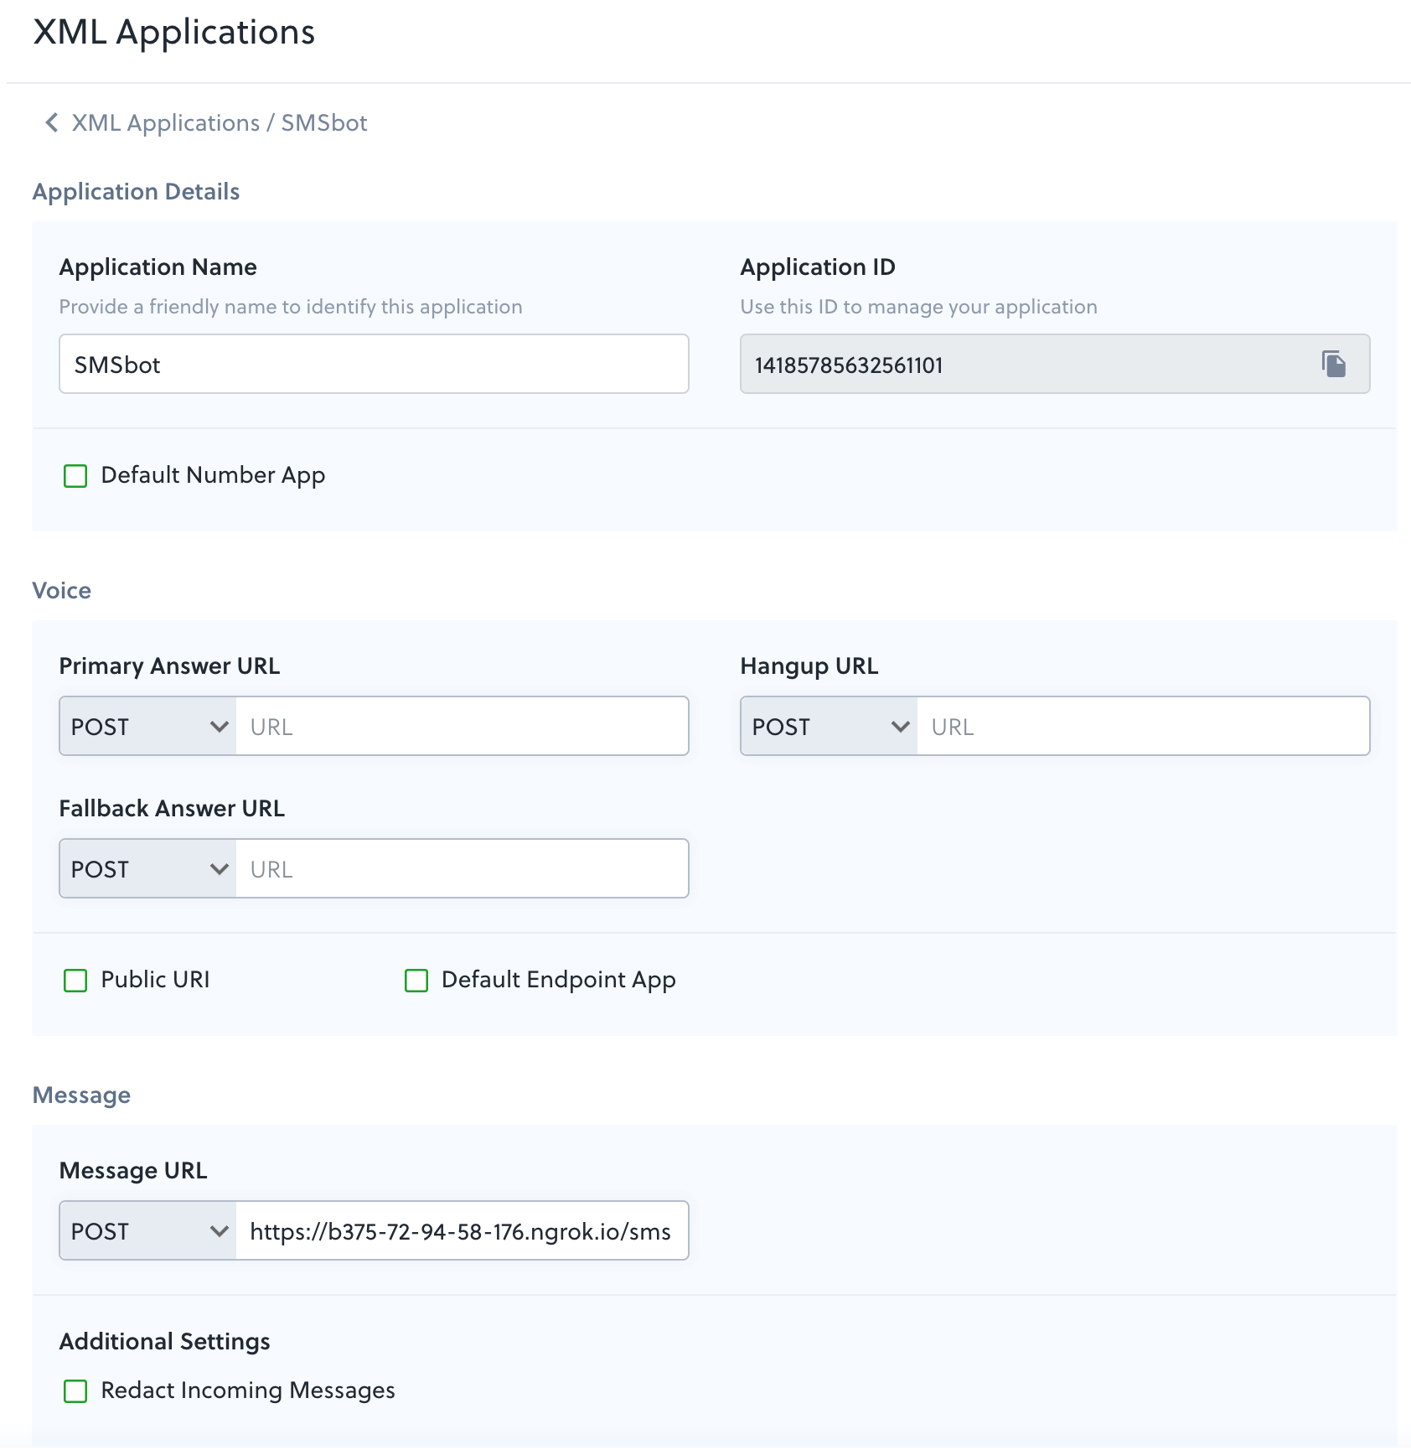Check the Public URI option
The height and width of the screenshot is (1455, 1411).
click(75, 981)
